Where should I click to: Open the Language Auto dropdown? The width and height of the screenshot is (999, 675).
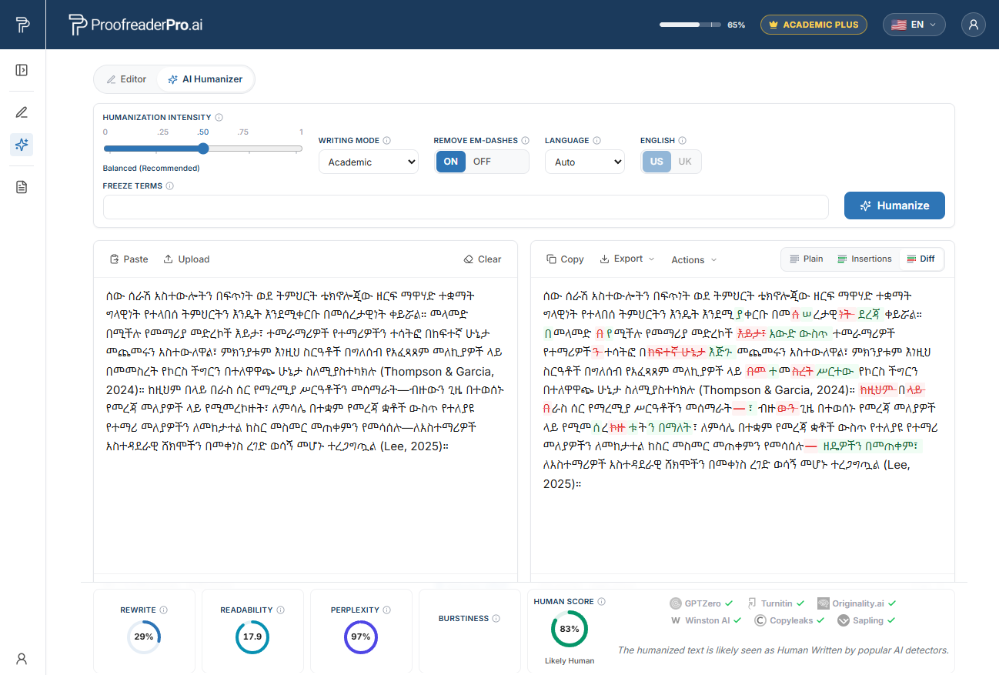coord(584,162)
